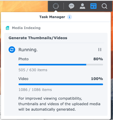The image size is (113, 120).
Task: Click the blue Running sync status icon
Action: (12, 50)
